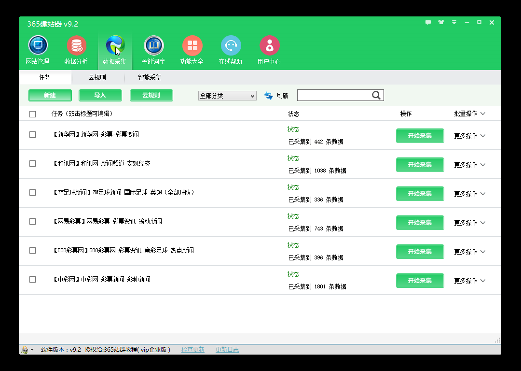
Task: Expand 更多操作 for 网易彩票 task
Action: 469,223
